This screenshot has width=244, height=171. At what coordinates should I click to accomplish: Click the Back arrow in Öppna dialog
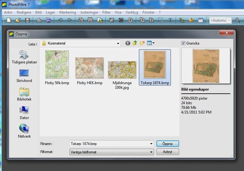coord(128,43)
